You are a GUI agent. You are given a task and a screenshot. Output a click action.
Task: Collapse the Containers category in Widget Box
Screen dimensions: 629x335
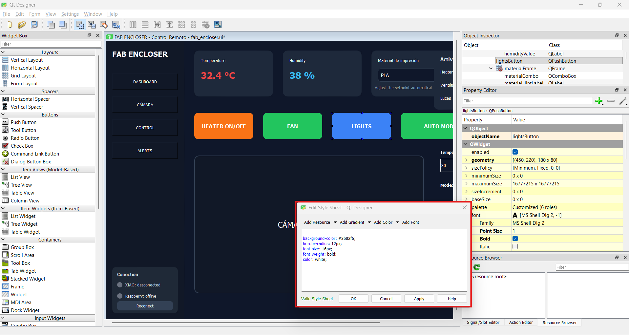3,240
